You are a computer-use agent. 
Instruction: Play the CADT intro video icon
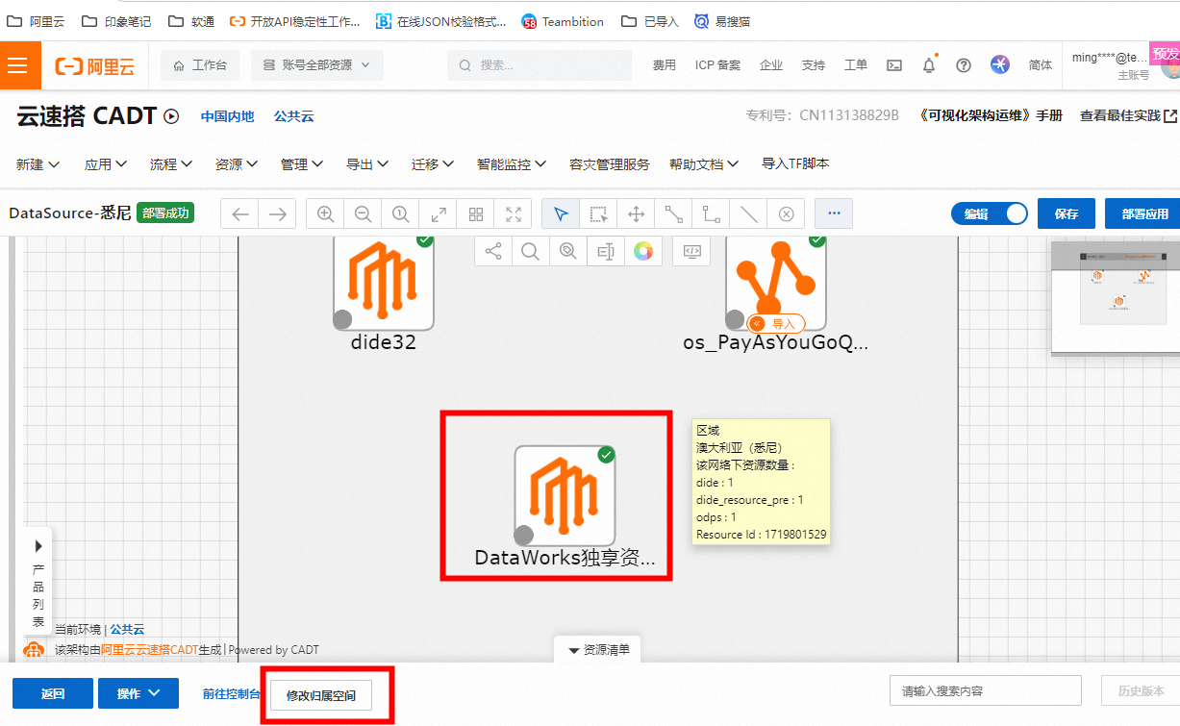tap(171, 116)
